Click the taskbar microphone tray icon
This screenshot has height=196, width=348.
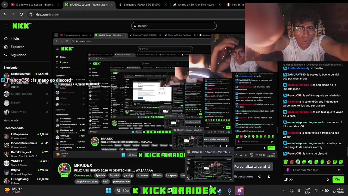pos(299,191)
